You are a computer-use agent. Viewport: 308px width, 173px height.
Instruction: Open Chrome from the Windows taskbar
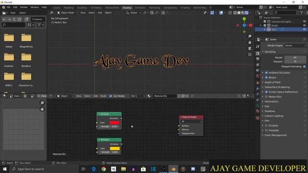(x=103, y=169)
